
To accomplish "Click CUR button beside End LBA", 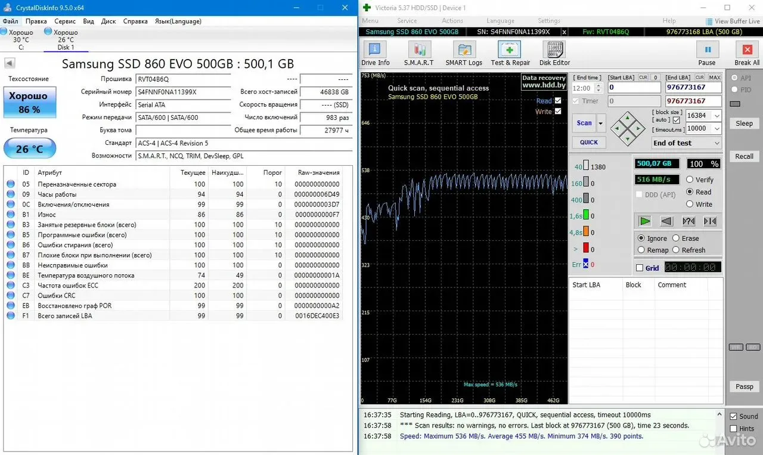I will pos(700,78).
